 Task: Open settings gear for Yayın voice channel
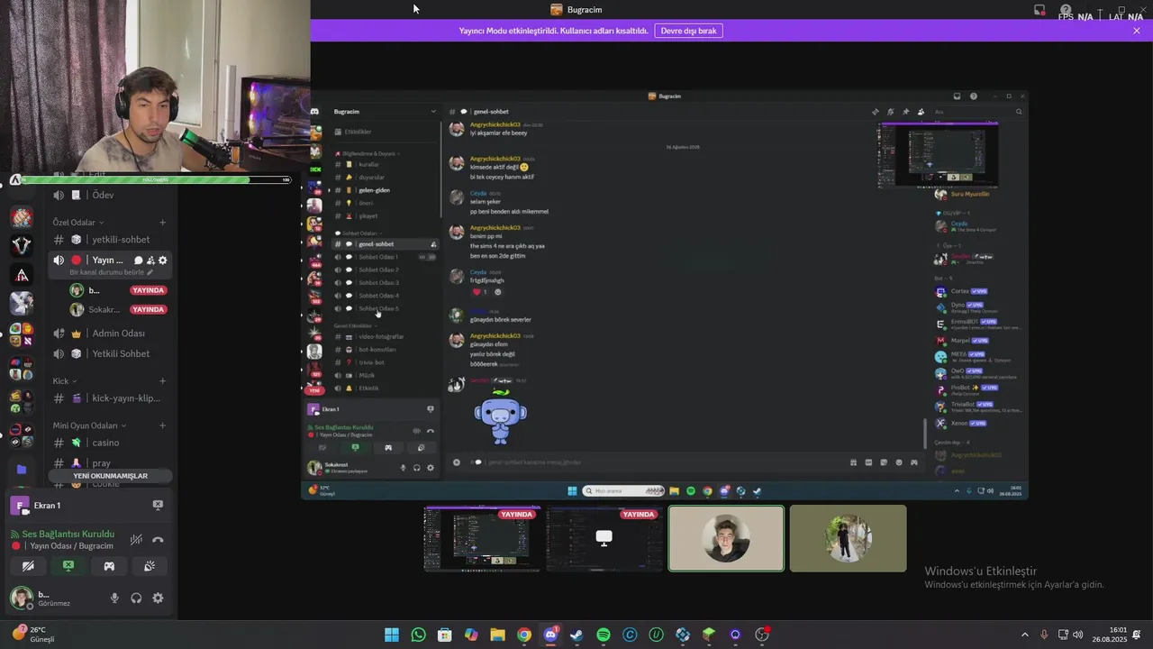pos(162,261)
